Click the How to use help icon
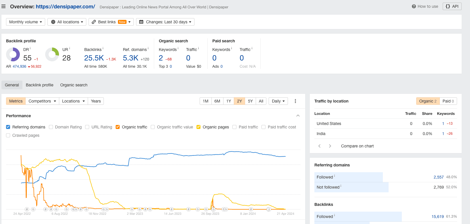This screenshot has width=470, height=224. tap(414, 6)
